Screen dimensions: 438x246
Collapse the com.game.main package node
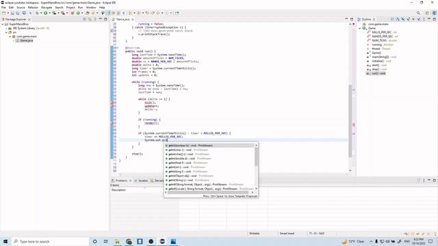click(x=10, y=36)
